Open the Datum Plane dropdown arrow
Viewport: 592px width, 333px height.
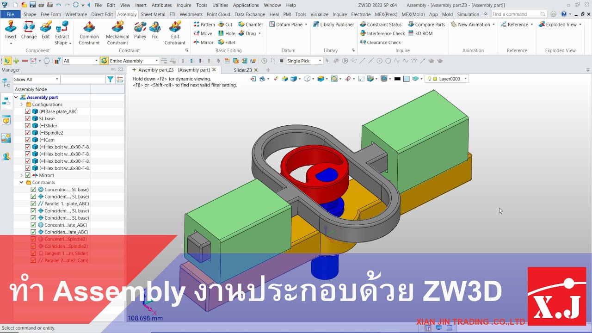click(306, 25)
